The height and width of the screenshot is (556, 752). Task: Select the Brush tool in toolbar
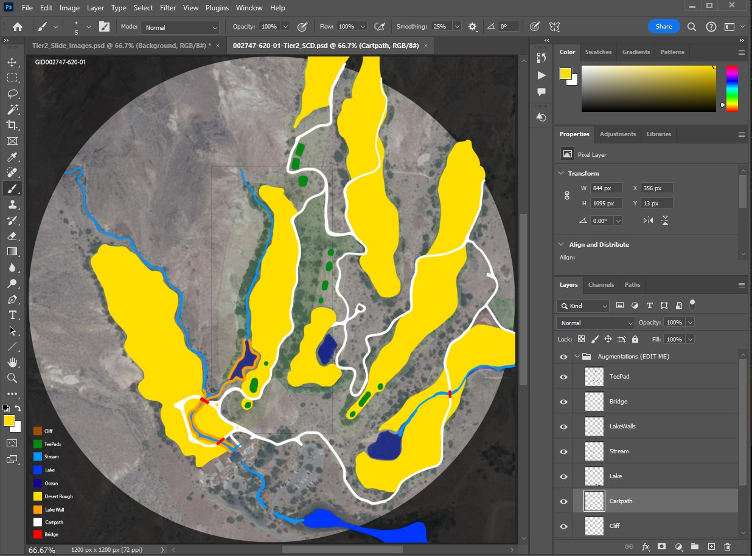pos(12,188)
